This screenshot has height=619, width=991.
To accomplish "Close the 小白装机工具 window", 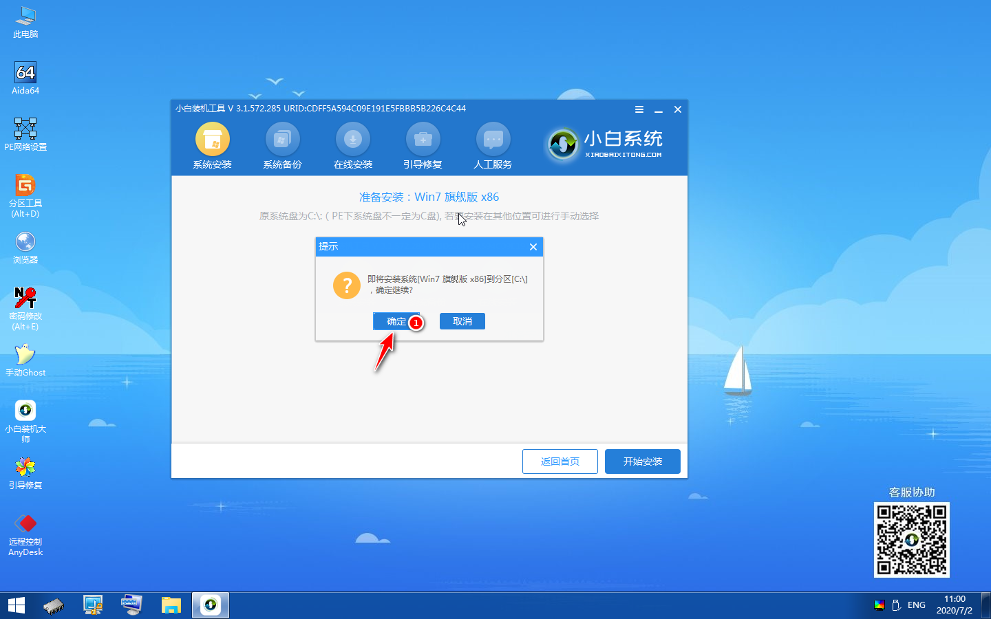I will (678, 109).
